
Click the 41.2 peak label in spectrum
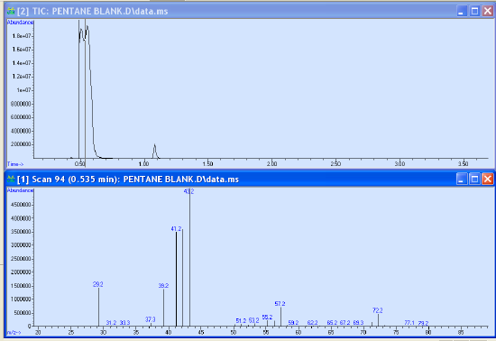pyautogui.click(x=176, y=229)
